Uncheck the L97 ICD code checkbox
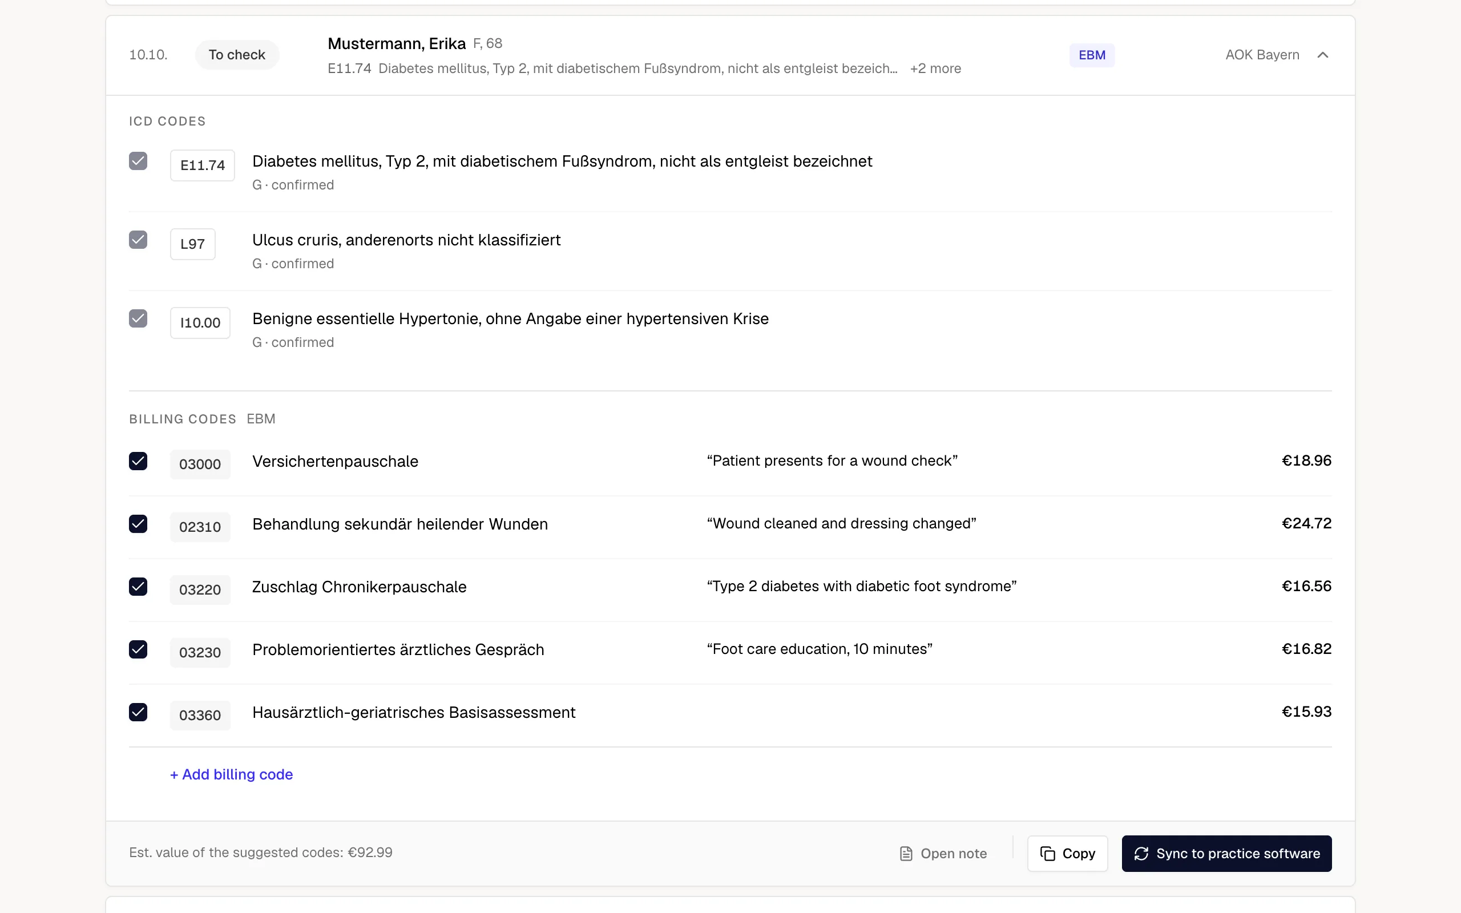Screen dimensions: 1461x913 click(x=138, y=240)
